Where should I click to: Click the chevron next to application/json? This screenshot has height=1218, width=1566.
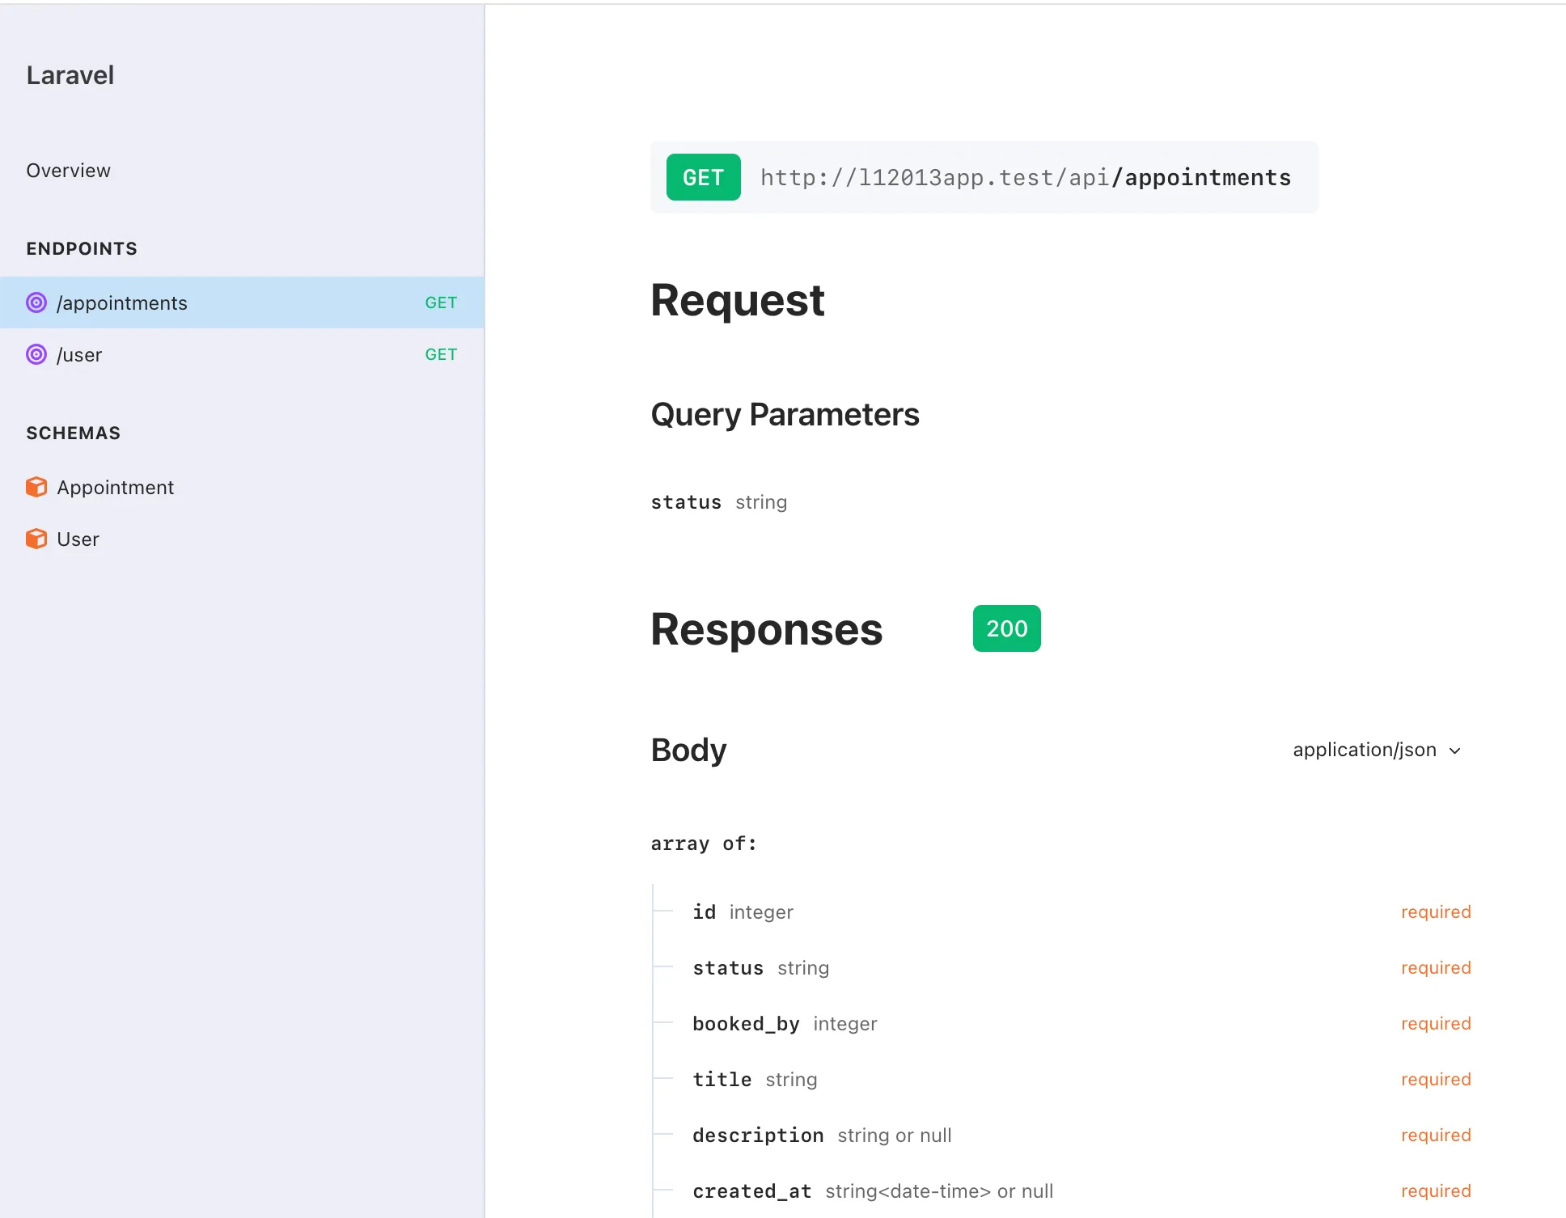pyautogui.click(x=1455, y=751)
